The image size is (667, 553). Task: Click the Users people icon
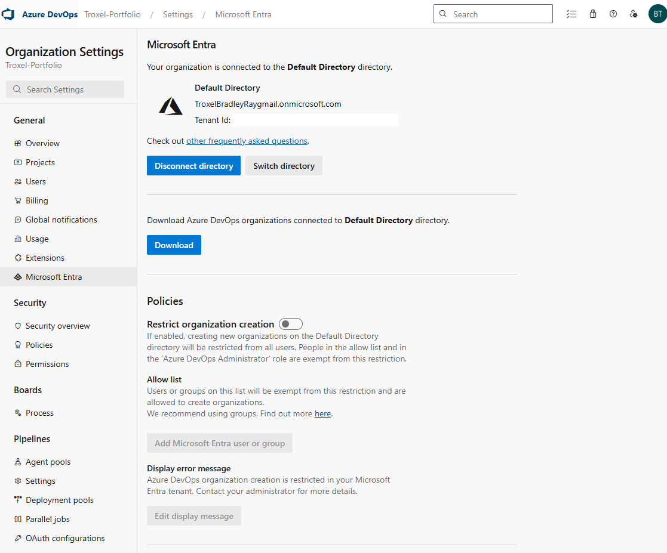click(x=18, y=181)
